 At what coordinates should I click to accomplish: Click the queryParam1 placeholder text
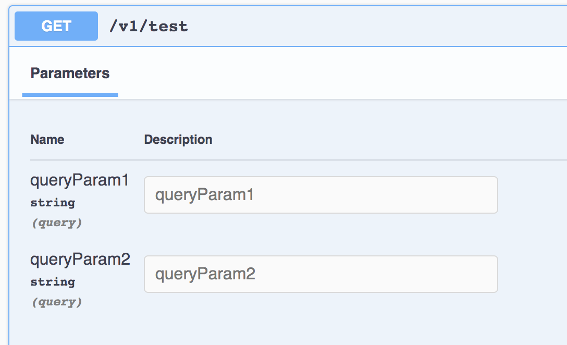coord(204,195)
